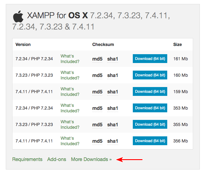This screenshot has width=205, height=175.
Task: Show sha1 checksum for the 161 Mb download
Action: [113, 59]
